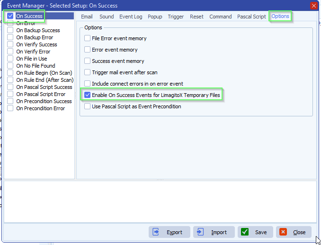
Task: Click inside the empty bottom text area
Action: pos(160,201)
